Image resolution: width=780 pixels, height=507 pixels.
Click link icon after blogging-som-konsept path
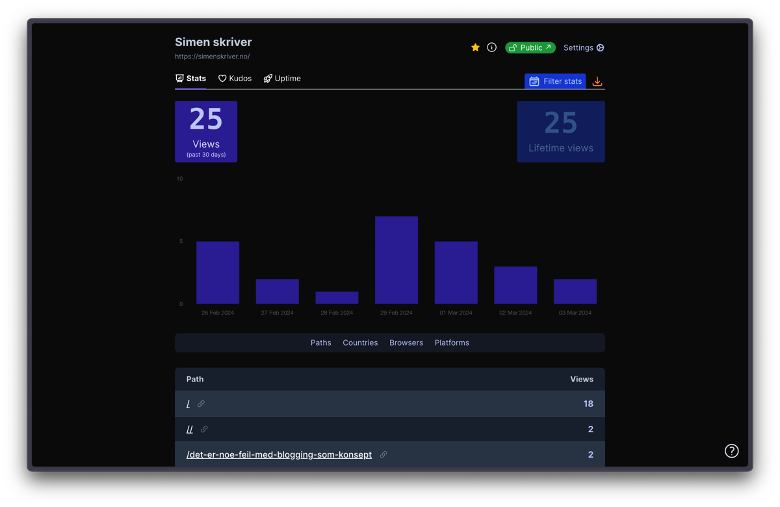click(383, 455)
